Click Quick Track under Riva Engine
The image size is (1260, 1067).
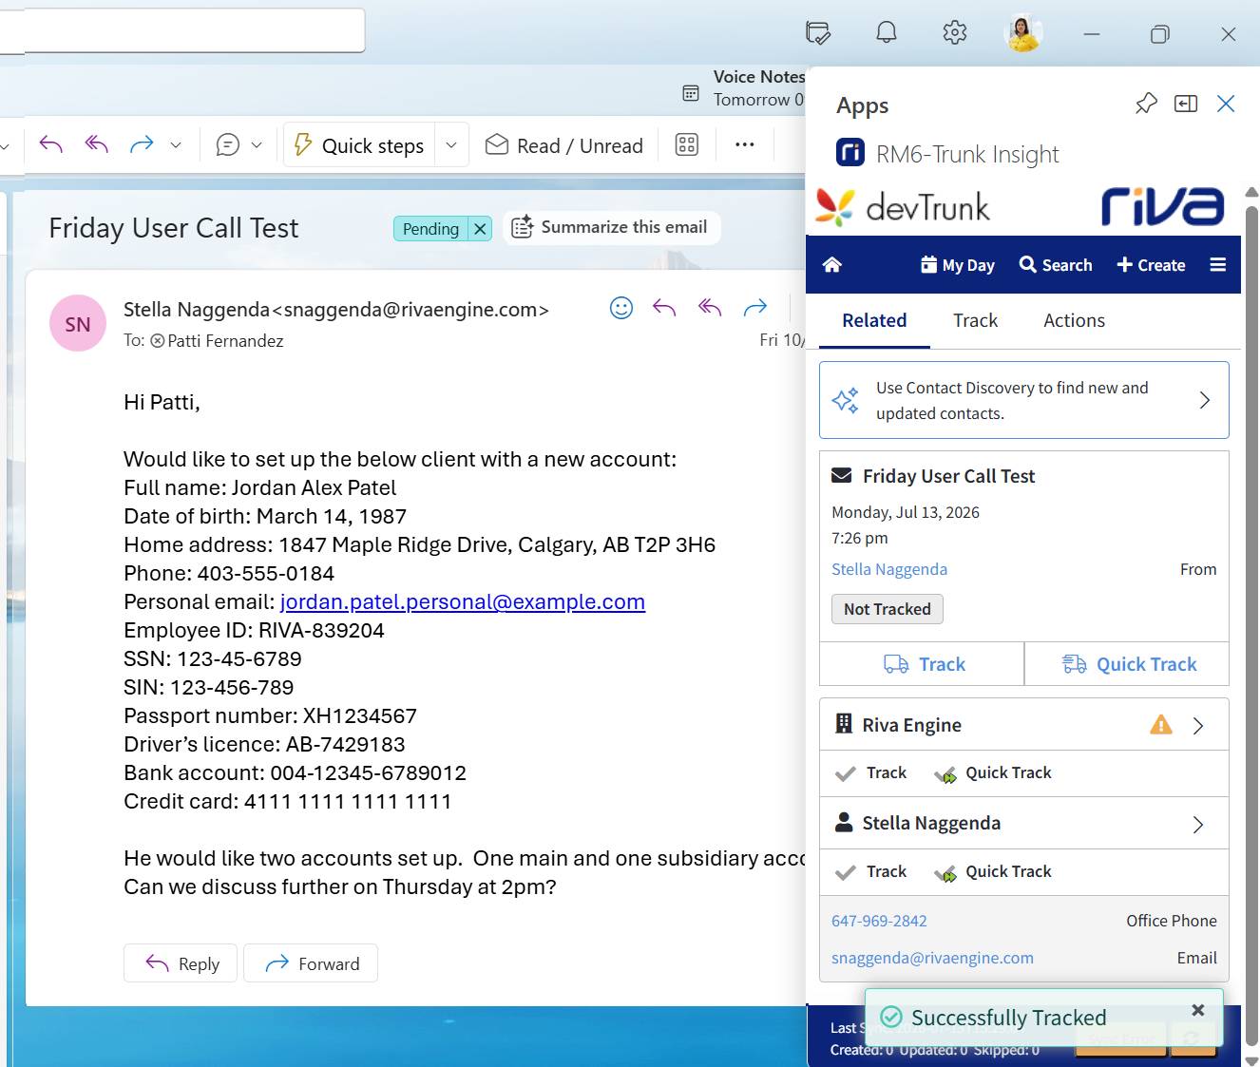[x=993, y=773]
